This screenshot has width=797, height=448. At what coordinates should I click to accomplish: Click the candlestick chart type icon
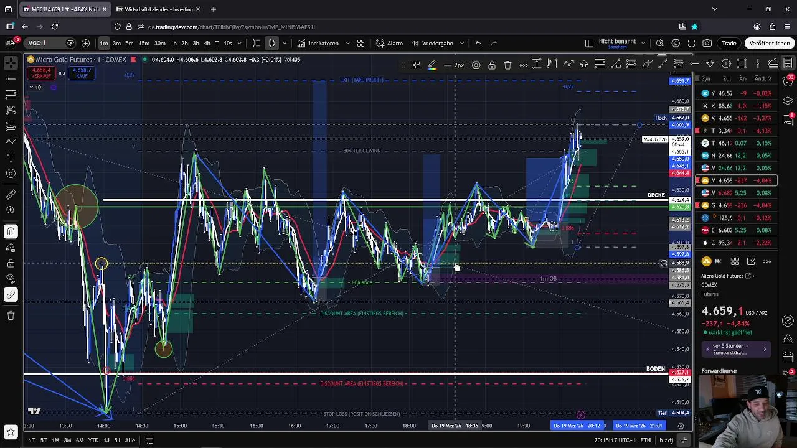[272, 43]
